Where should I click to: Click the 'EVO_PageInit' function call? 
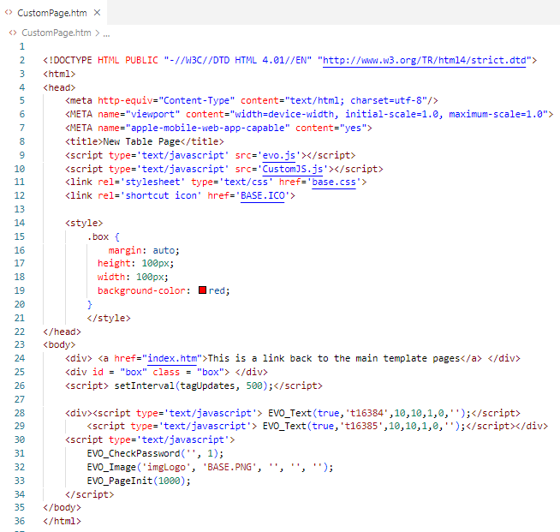pyautogui.click(x=120, y=481)
